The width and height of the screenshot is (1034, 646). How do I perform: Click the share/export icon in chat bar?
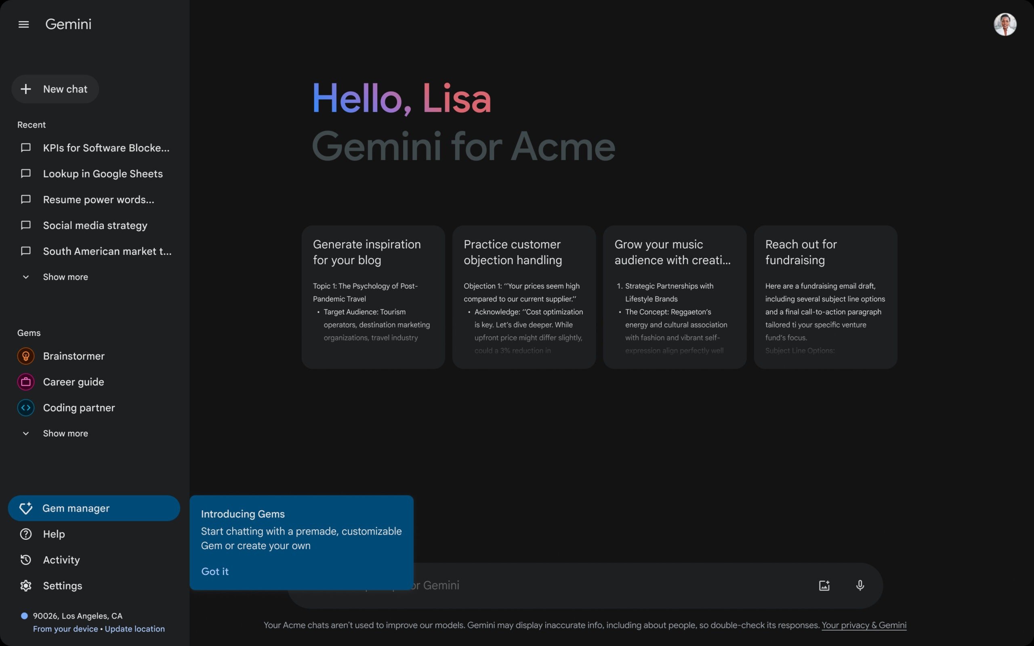click(x=824, y=585)
